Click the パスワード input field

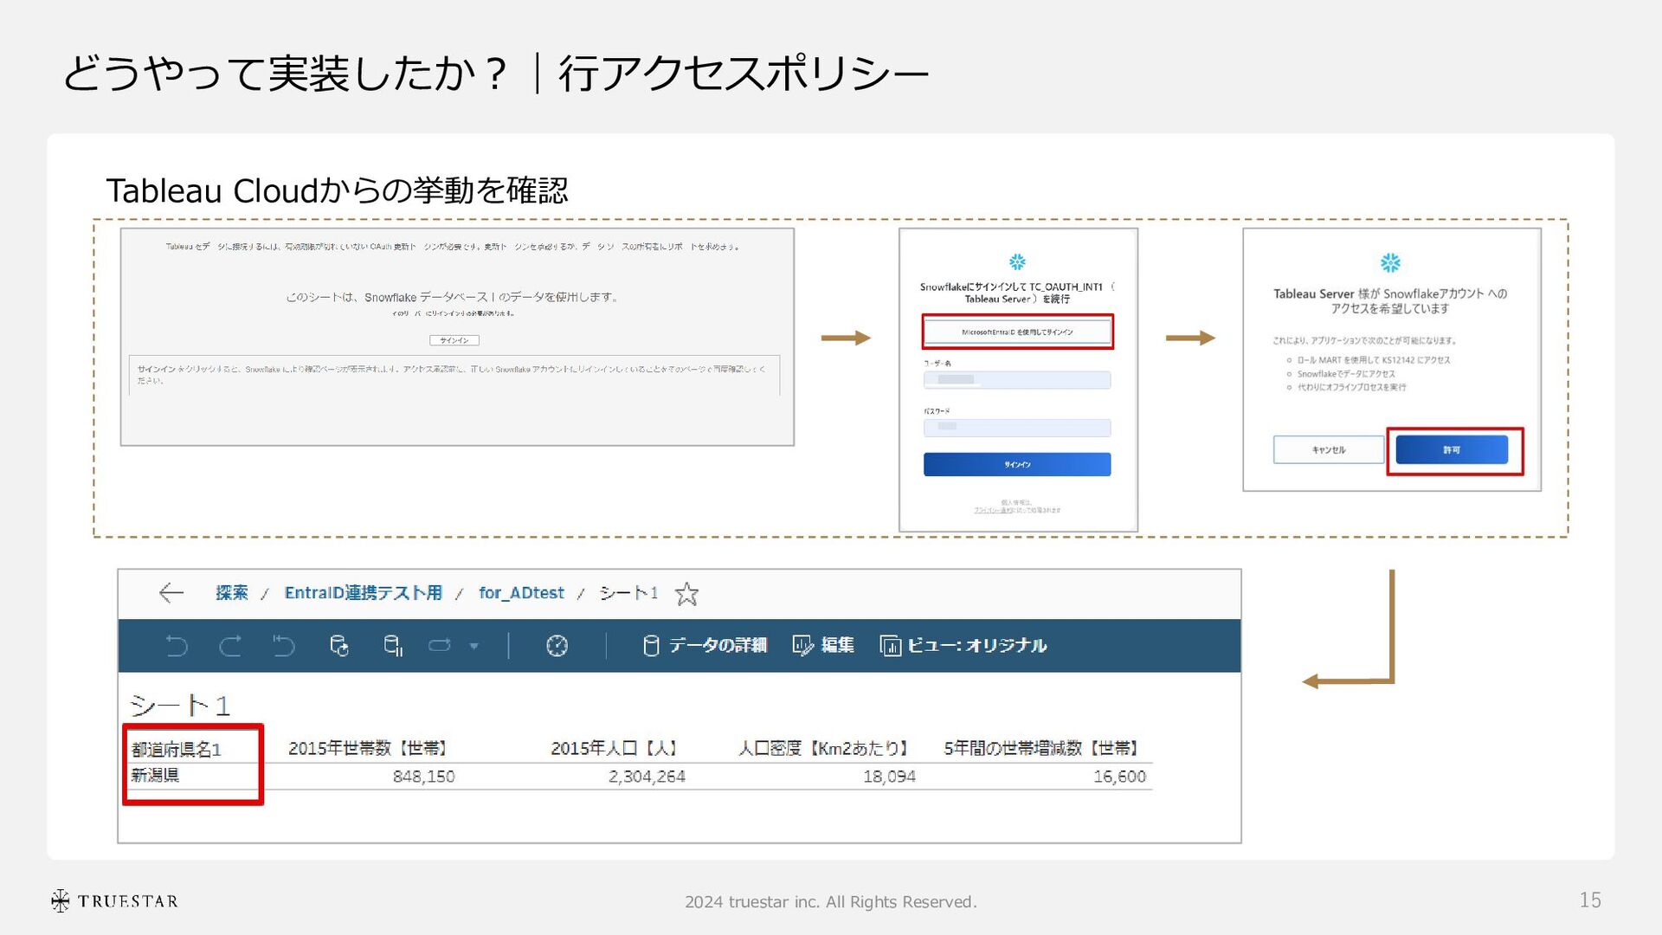click(x=1017, y=427)
